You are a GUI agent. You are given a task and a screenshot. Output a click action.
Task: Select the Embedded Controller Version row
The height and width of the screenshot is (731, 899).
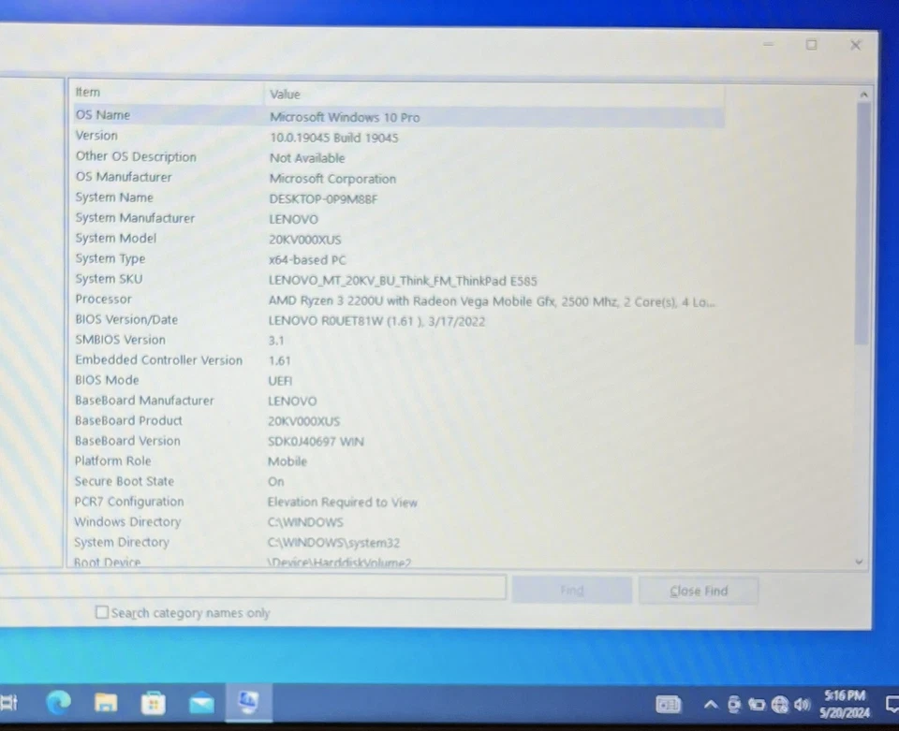[399, 360]
